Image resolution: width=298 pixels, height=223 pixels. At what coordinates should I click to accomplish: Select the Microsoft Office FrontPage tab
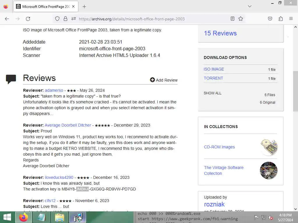tap(46, 7)
